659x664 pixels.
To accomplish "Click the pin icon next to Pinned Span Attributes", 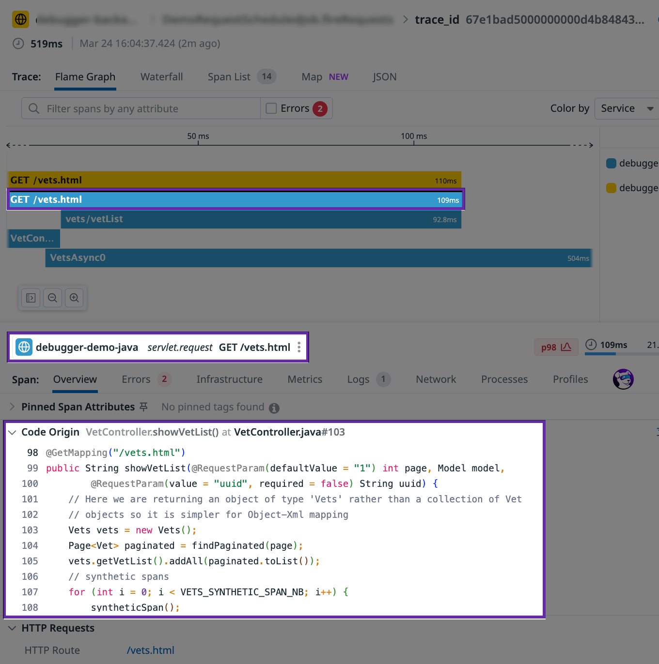I will click(143, 407).
